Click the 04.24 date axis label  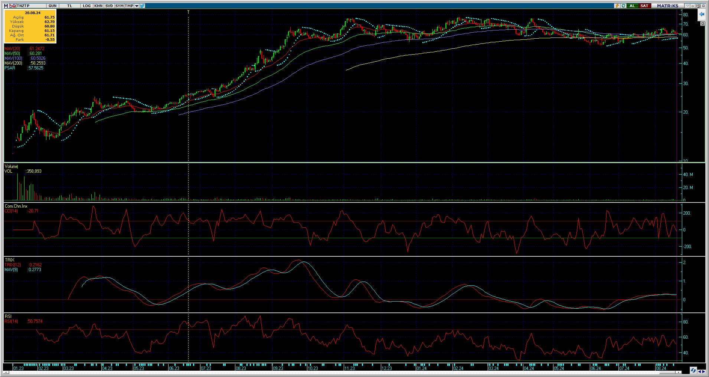pos(529,368)
